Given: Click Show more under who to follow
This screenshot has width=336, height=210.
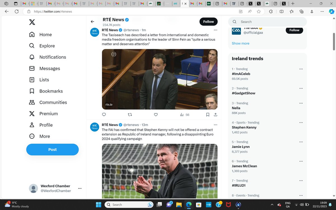Looking at the screenshot, I should click(x=241, y=43).
